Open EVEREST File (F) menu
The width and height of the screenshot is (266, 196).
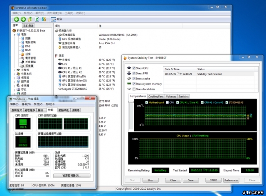pos(17,13)
